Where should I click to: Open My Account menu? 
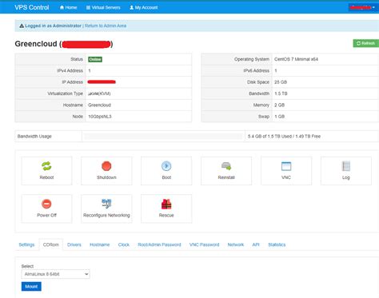coord(144,7)
